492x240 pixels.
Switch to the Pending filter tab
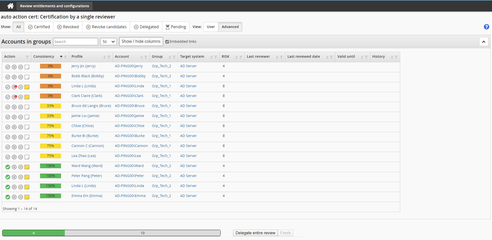176,27
